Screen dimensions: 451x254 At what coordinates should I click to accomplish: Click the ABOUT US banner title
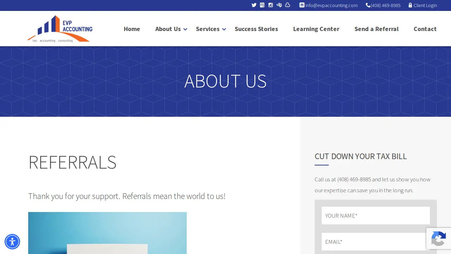(x=225, y=81)
